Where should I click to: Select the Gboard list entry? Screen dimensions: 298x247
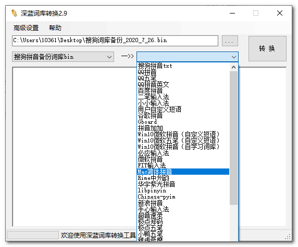click(183, 122)
